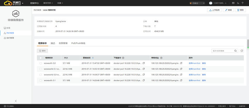Switch to the Pull/Push指南 tab
Viewport: 249px width, 108px height.
coord(78,43)
